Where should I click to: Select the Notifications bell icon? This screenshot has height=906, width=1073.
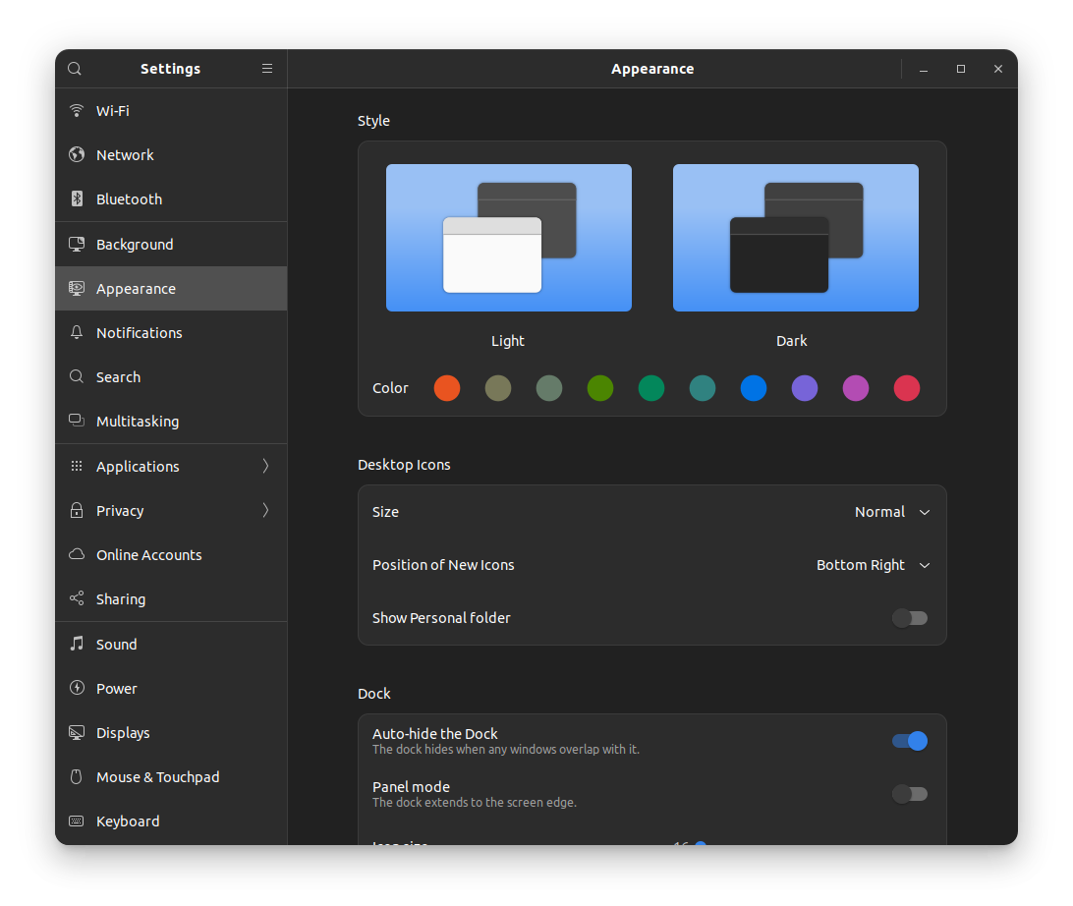tap(77, 332)
